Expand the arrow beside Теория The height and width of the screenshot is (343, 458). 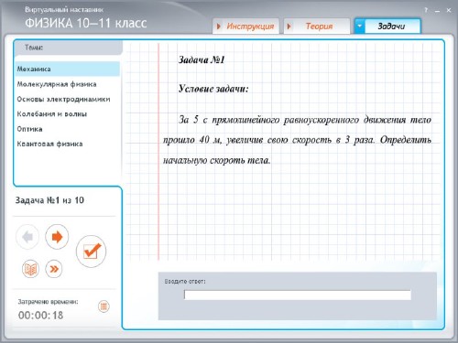[289, 27]
